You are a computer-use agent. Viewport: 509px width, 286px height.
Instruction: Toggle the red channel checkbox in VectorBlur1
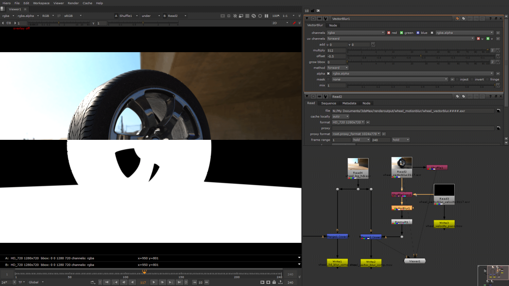coord(389,33)
